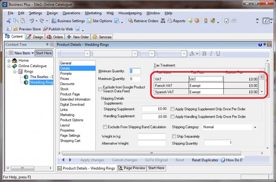Open the Housekeeping menu

(x=130, y=13)
